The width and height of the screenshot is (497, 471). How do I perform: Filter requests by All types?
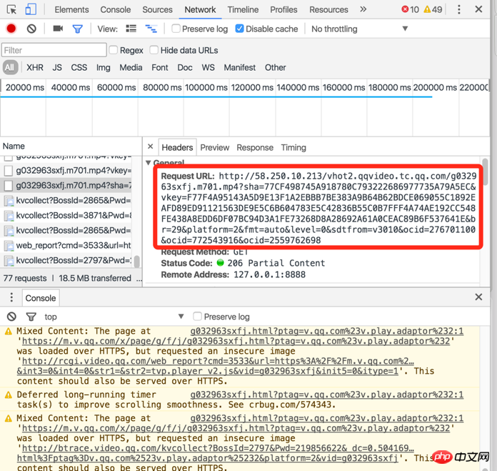(10, 68)
